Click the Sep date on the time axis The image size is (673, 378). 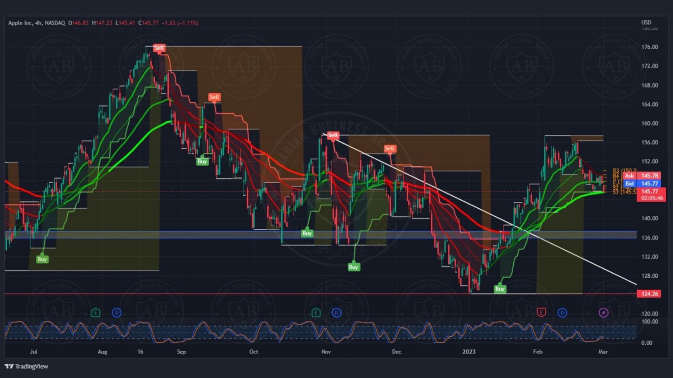[x=181, y=352]
